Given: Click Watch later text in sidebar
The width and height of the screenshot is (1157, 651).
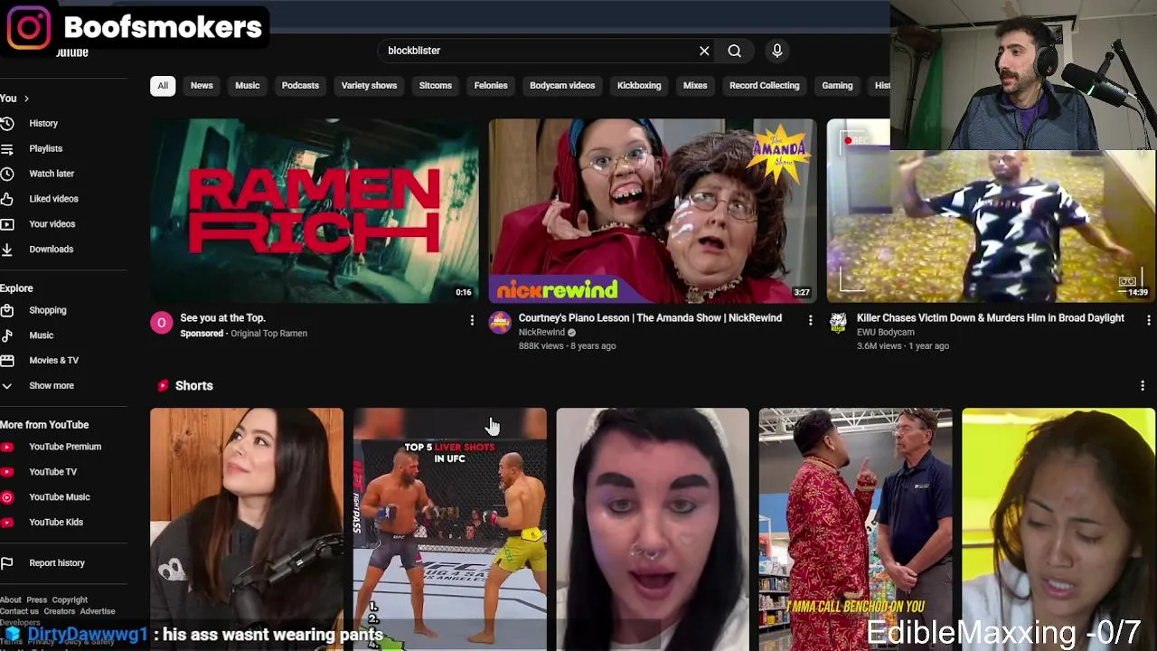Looking at the screenshot, I should pyautogui.click(x=52, y=174).
